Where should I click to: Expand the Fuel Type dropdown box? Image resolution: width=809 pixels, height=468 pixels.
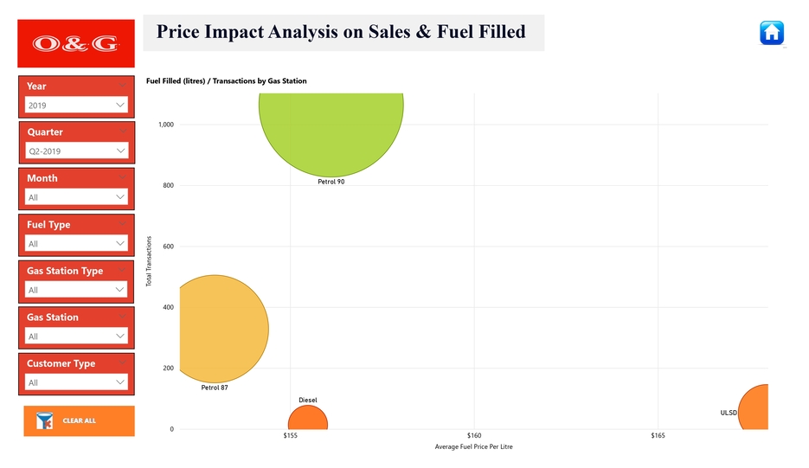[x=76, y=244]
